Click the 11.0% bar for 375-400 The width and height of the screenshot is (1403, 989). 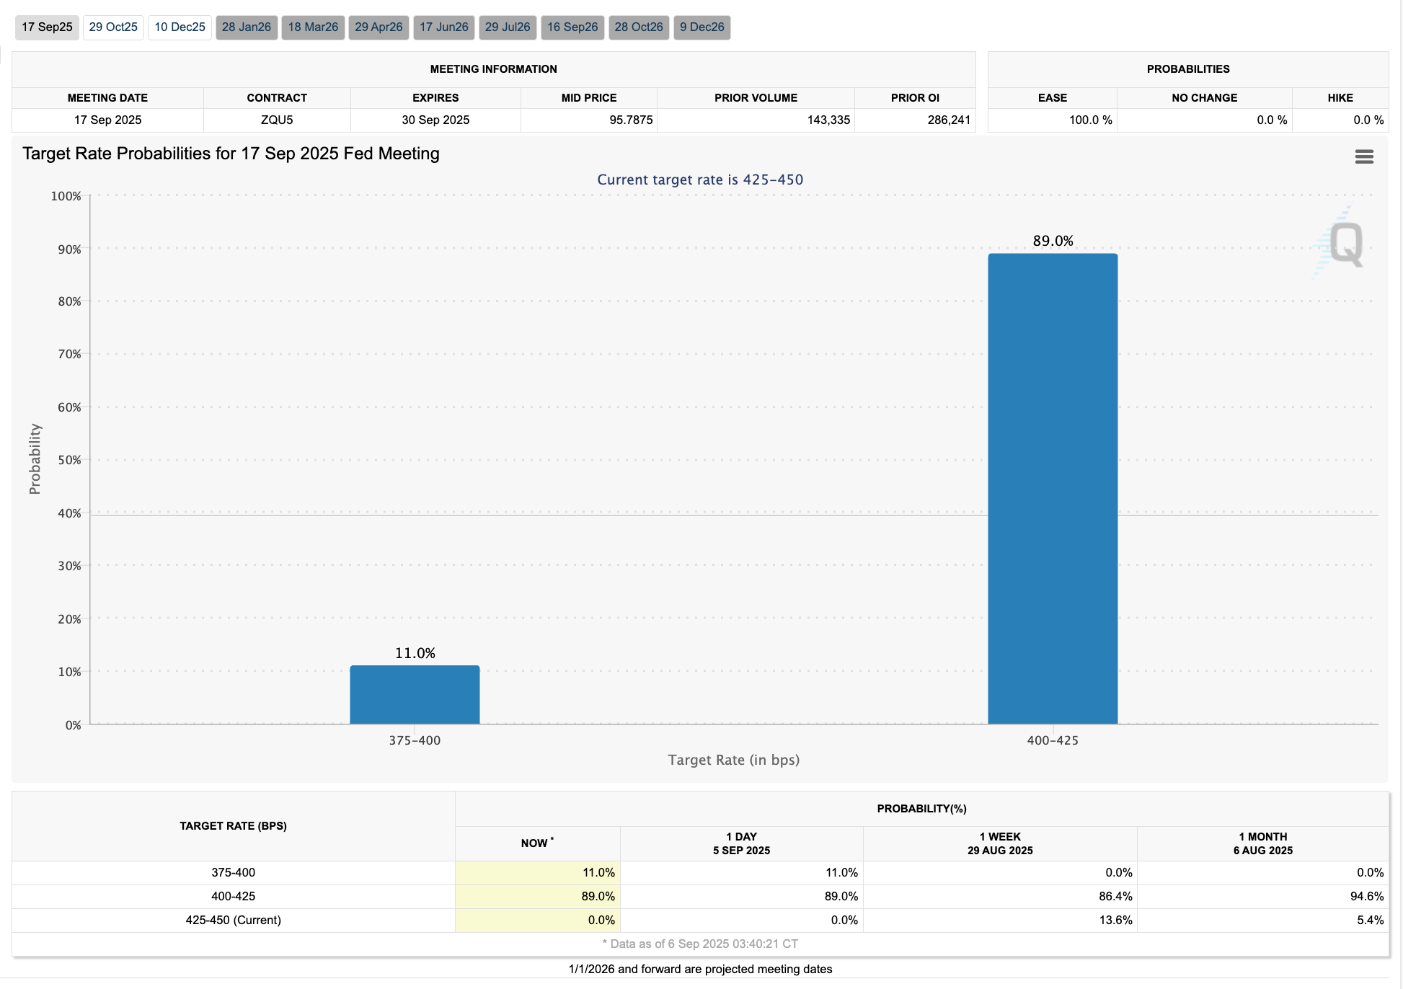415,694
